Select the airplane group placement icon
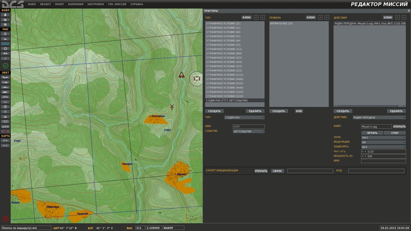Image resolution: width=411 pixels, height=231 pixels. tap(5, 77)
